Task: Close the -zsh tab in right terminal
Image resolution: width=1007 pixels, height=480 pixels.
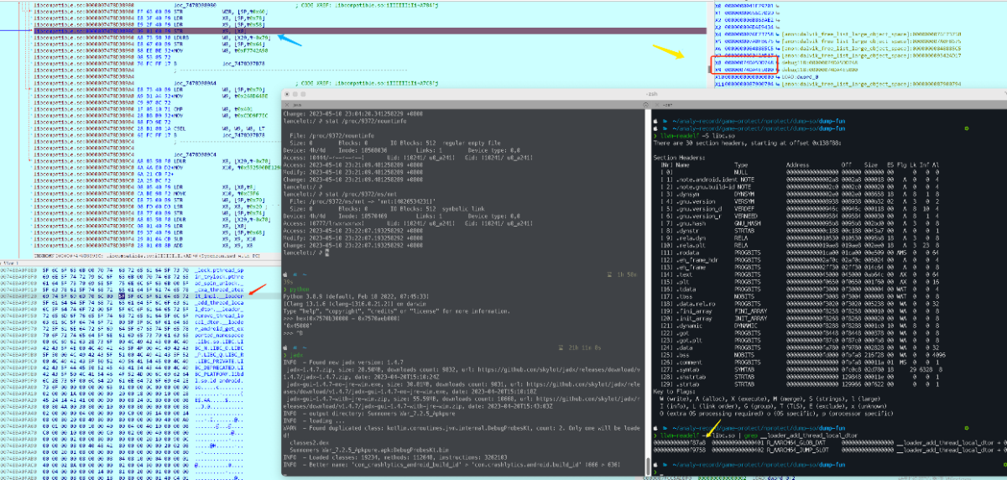Action: point(657,105)
